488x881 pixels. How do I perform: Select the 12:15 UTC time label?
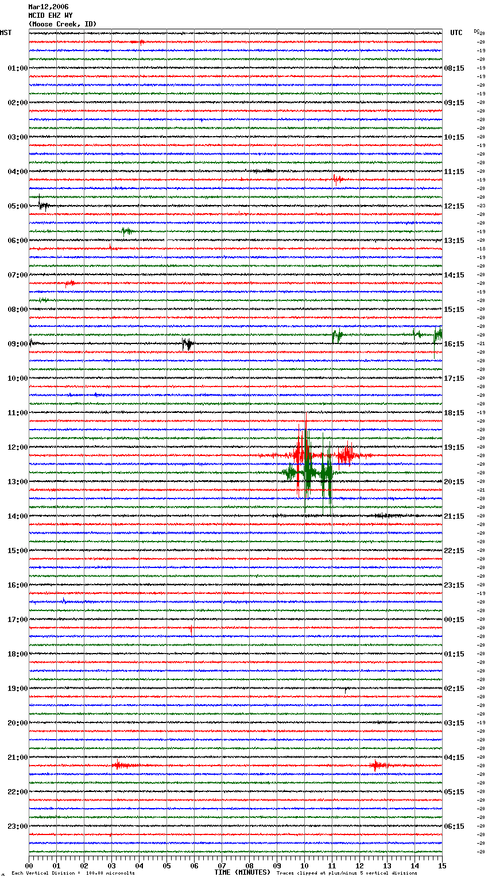(454, 206)
